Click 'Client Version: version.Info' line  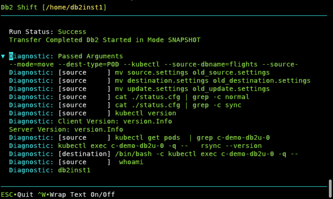pyautogui.click(x=91, y=121)
